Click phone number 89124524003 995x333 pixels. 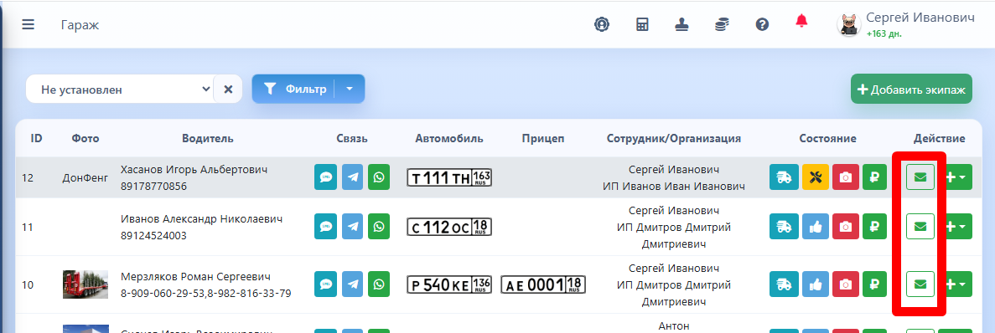pyautogui.click(x=153, y=235)
